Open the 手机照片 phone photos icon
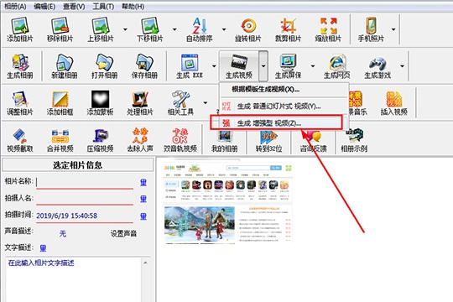Screen dimensions: 453x302 pyautogui.click(x=371, y=29)
